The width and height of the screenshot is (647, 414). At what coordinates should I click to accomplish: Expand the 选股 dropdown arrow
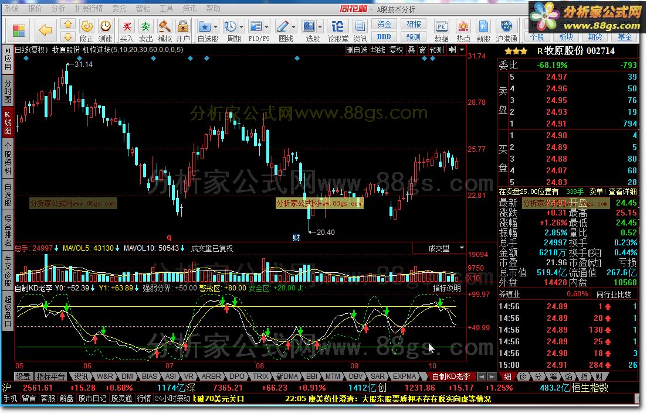pyautogui.click(x=320, y=27)
